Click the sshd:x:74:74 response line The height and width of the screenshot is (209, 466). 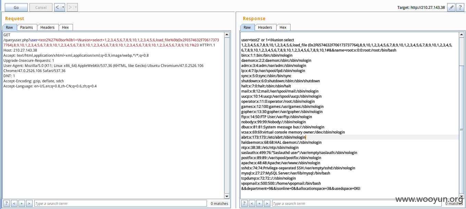pyautogui.click(x=298, y=168)
